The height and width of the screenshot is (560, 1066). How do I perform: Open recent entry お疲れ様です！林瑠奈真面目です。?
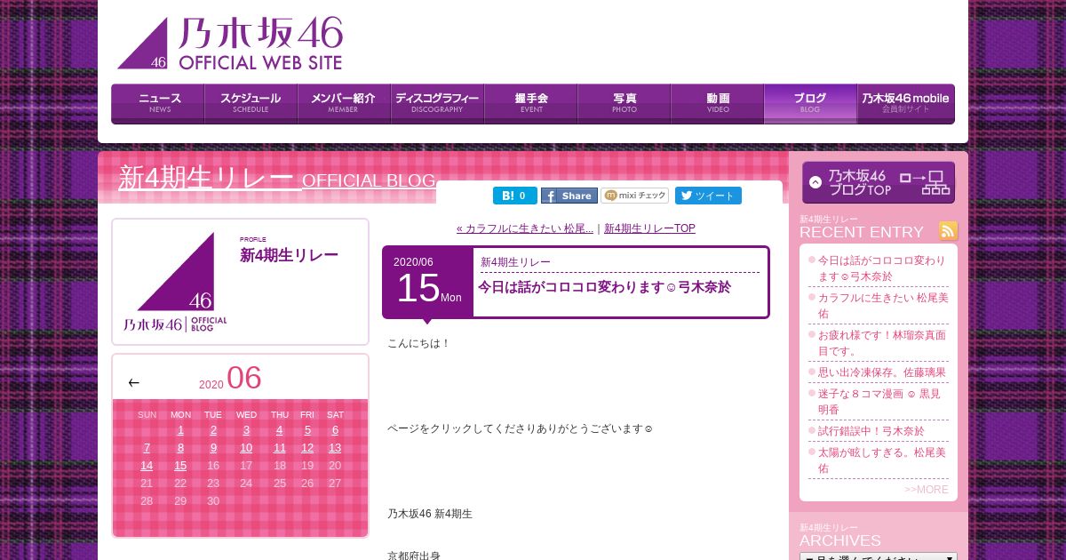pos(882,343)
